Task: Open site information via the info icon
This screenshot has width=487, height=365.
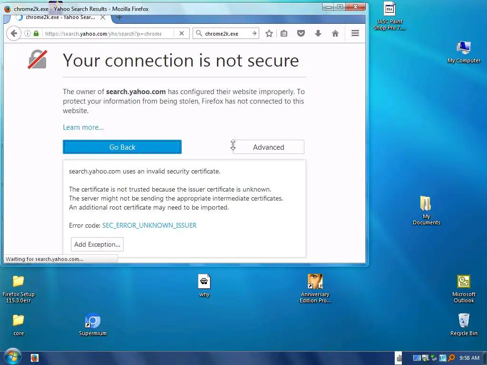Action: pos(28,34)
